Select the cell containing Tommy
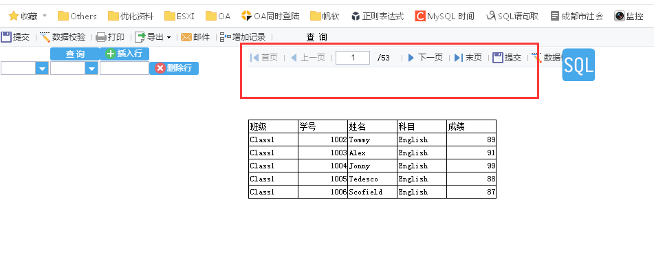The image size is (654, 257). pos(373,139)
